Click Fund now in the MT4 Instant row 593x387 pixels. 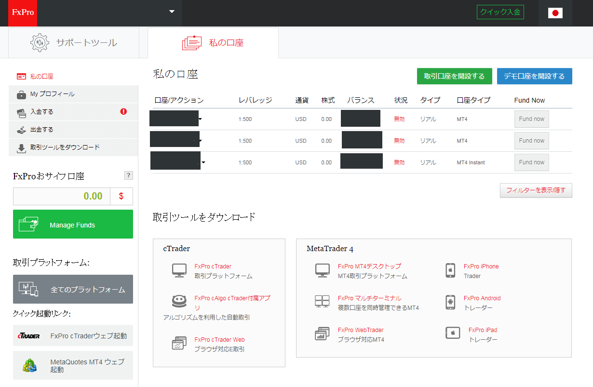pos(532,162)
